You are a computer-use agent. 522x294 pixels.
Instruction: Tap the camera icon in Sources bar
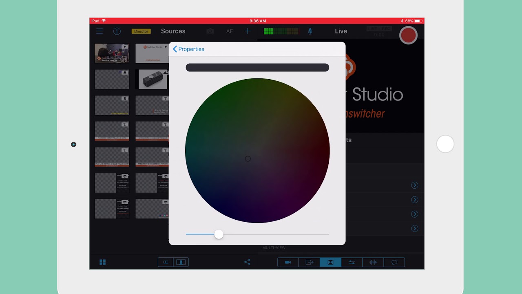(210, 31)
